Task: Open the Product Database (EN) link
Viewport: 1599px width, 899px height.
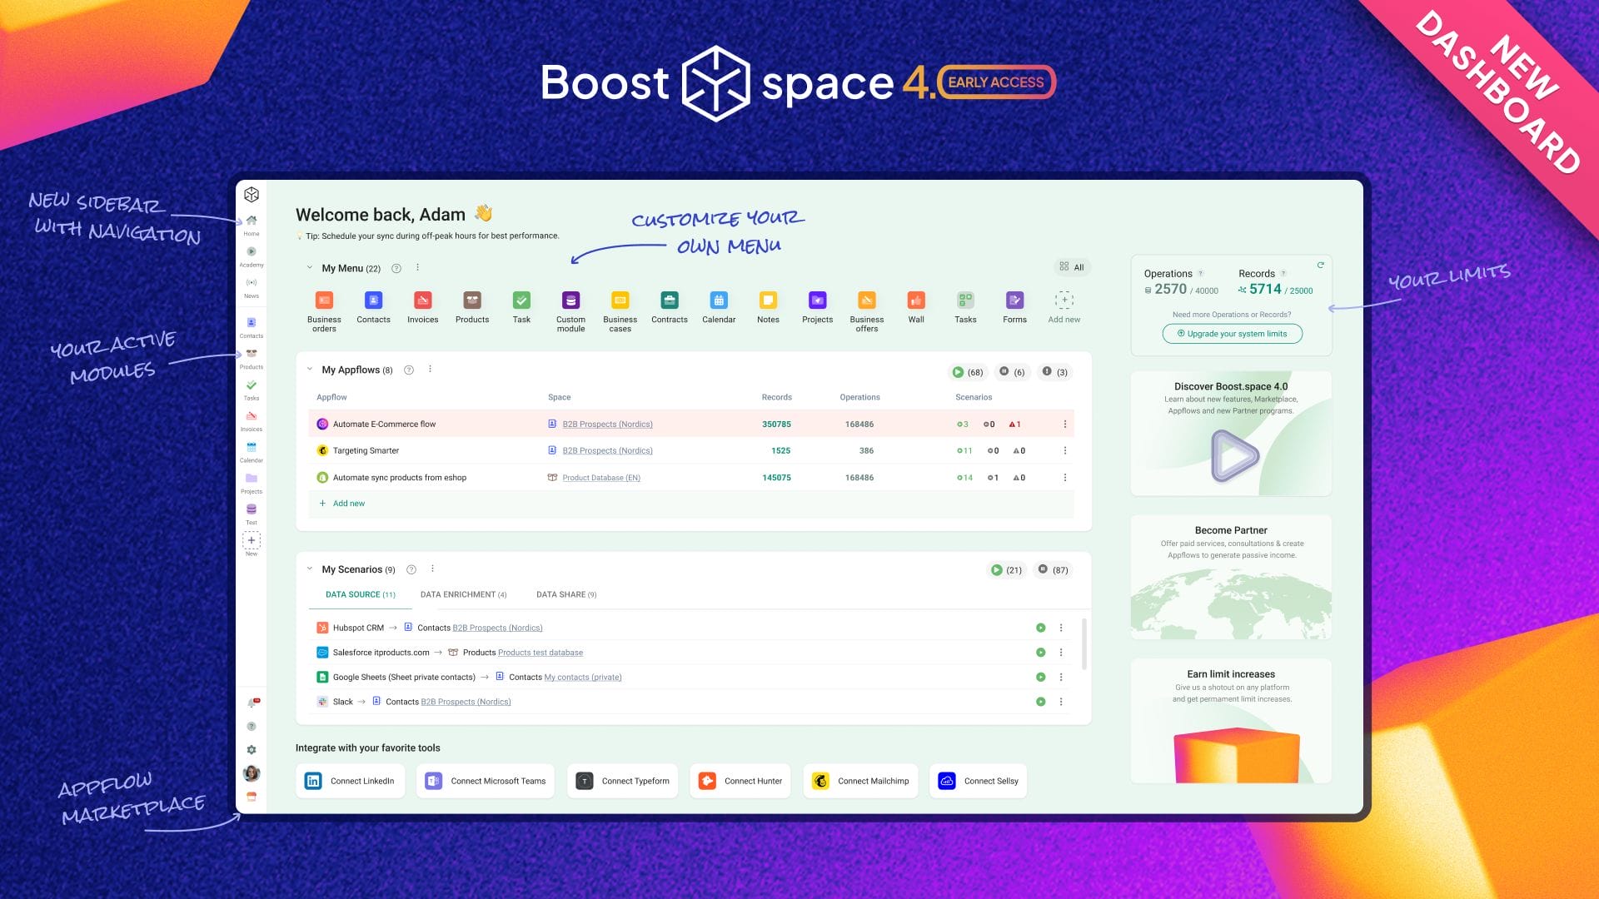Action: point(600,478)
